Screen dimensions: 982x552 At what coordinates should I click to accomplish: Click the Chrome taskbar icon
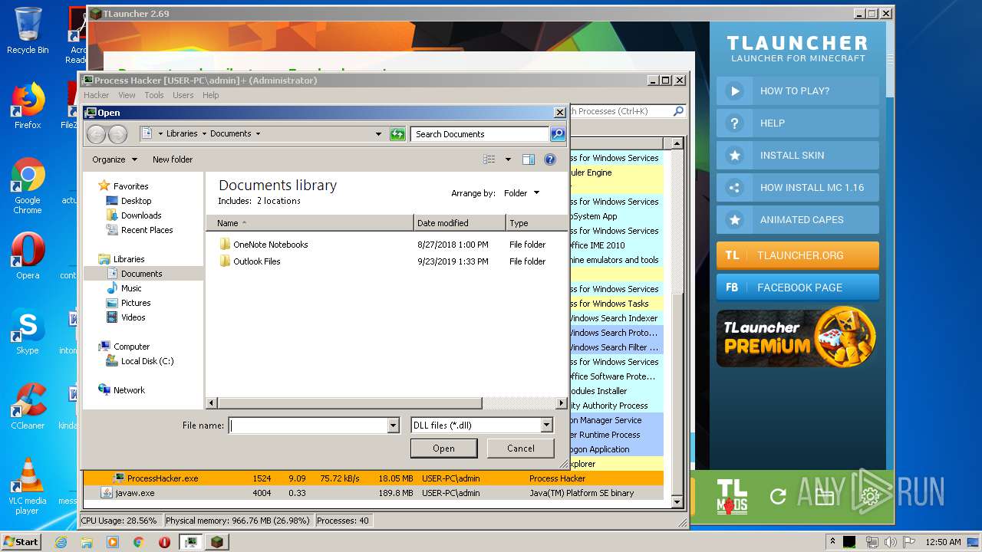pos(139,542)
